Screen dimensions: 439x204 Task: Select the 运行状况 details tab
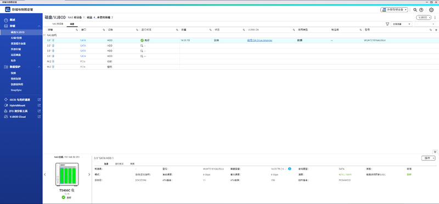pyautogui.click(x=120, y=164)
